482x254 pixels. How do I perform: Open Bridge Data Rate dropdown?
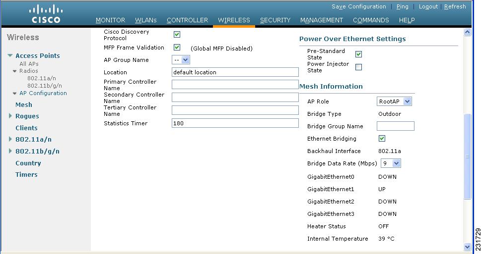pyautogui.click(x=391, y=163)
